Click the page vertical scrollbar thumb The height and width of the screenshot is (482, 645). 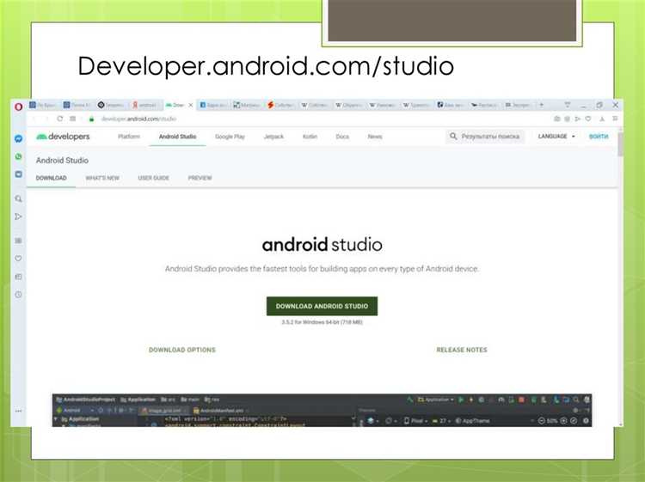pyautogui.click(x=620, y=143)
